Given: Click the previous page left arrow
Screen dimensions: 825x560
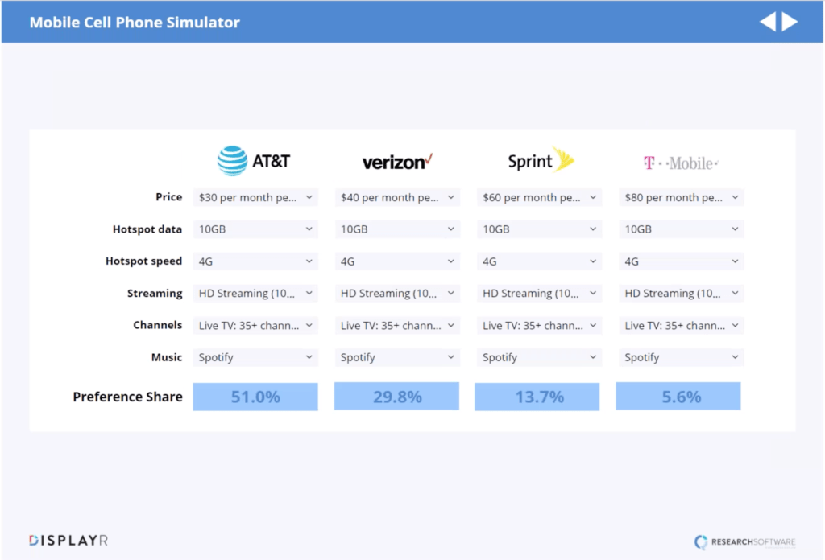Looking at the screenshot, I should [x=767, y=22].
